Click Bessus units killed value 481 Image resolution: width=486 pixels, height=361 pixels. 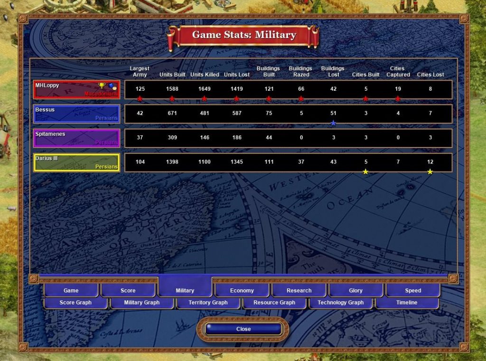pyautogui.click(x=204, y=113)
